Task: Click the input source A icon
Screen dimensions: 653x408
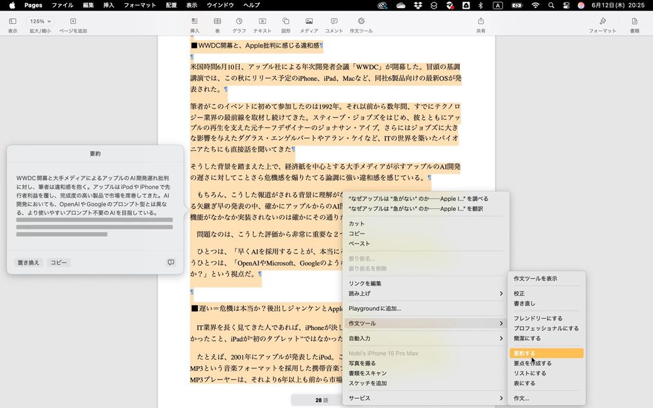Action: pyautogui.click(x=498, y=6)
